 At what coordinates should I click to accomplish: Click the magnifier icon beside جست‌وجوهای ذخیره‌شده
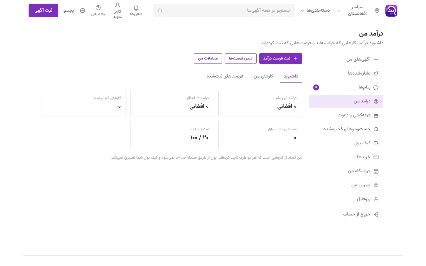[x=376, y=129]
